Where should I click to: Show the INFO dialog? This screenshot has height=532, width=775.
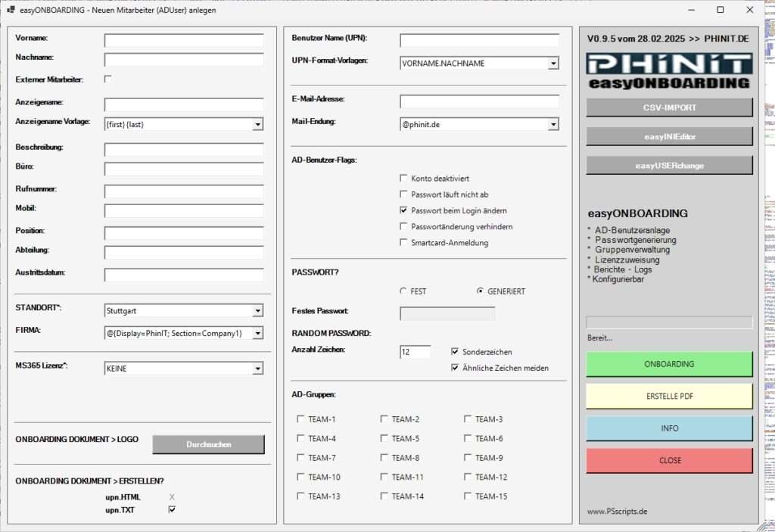[668, 428]
